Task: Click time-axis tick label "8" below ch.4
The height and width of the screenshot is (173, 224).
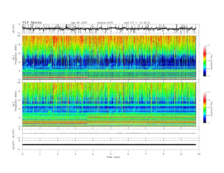Action: 163,154
